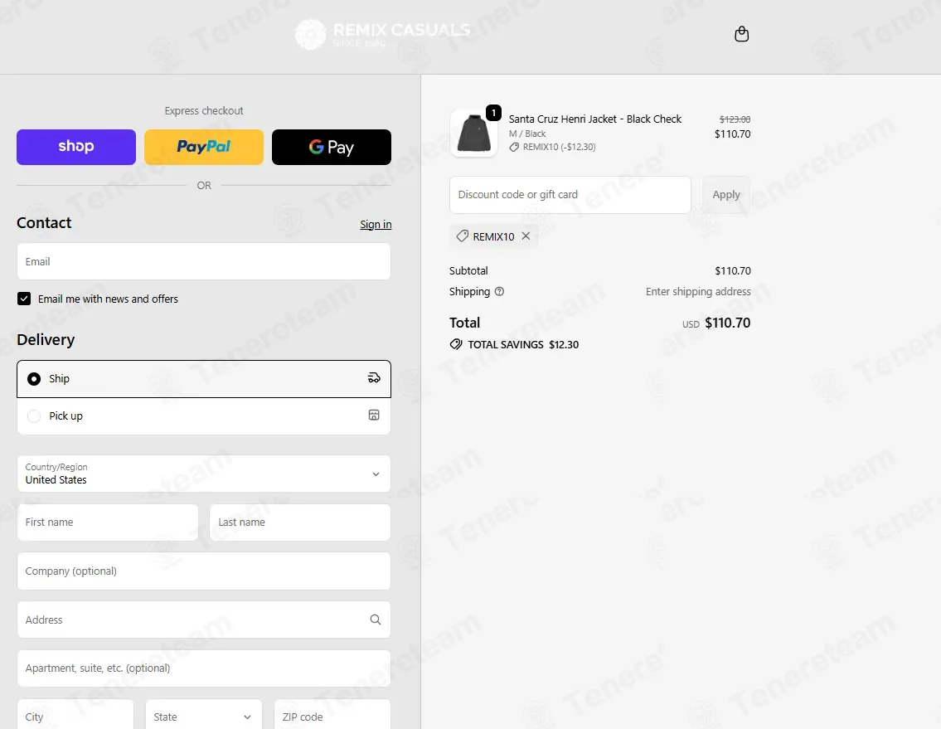Focus the Apartment, suite, etc. field
Screen dimensions: 941x729
coord(204,668)
